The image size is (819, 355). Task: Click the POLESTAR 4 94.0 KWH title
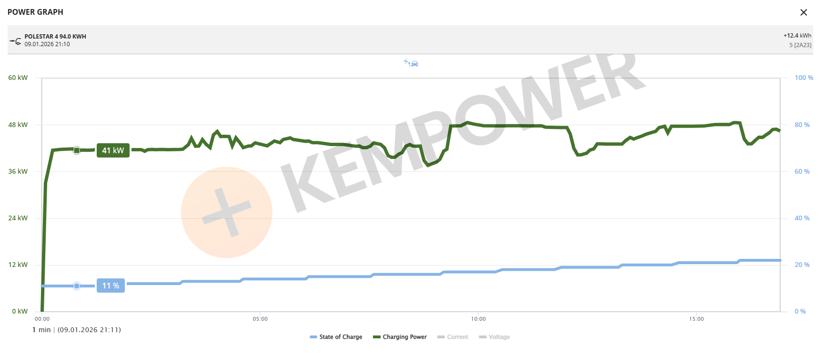coord(55,37)
